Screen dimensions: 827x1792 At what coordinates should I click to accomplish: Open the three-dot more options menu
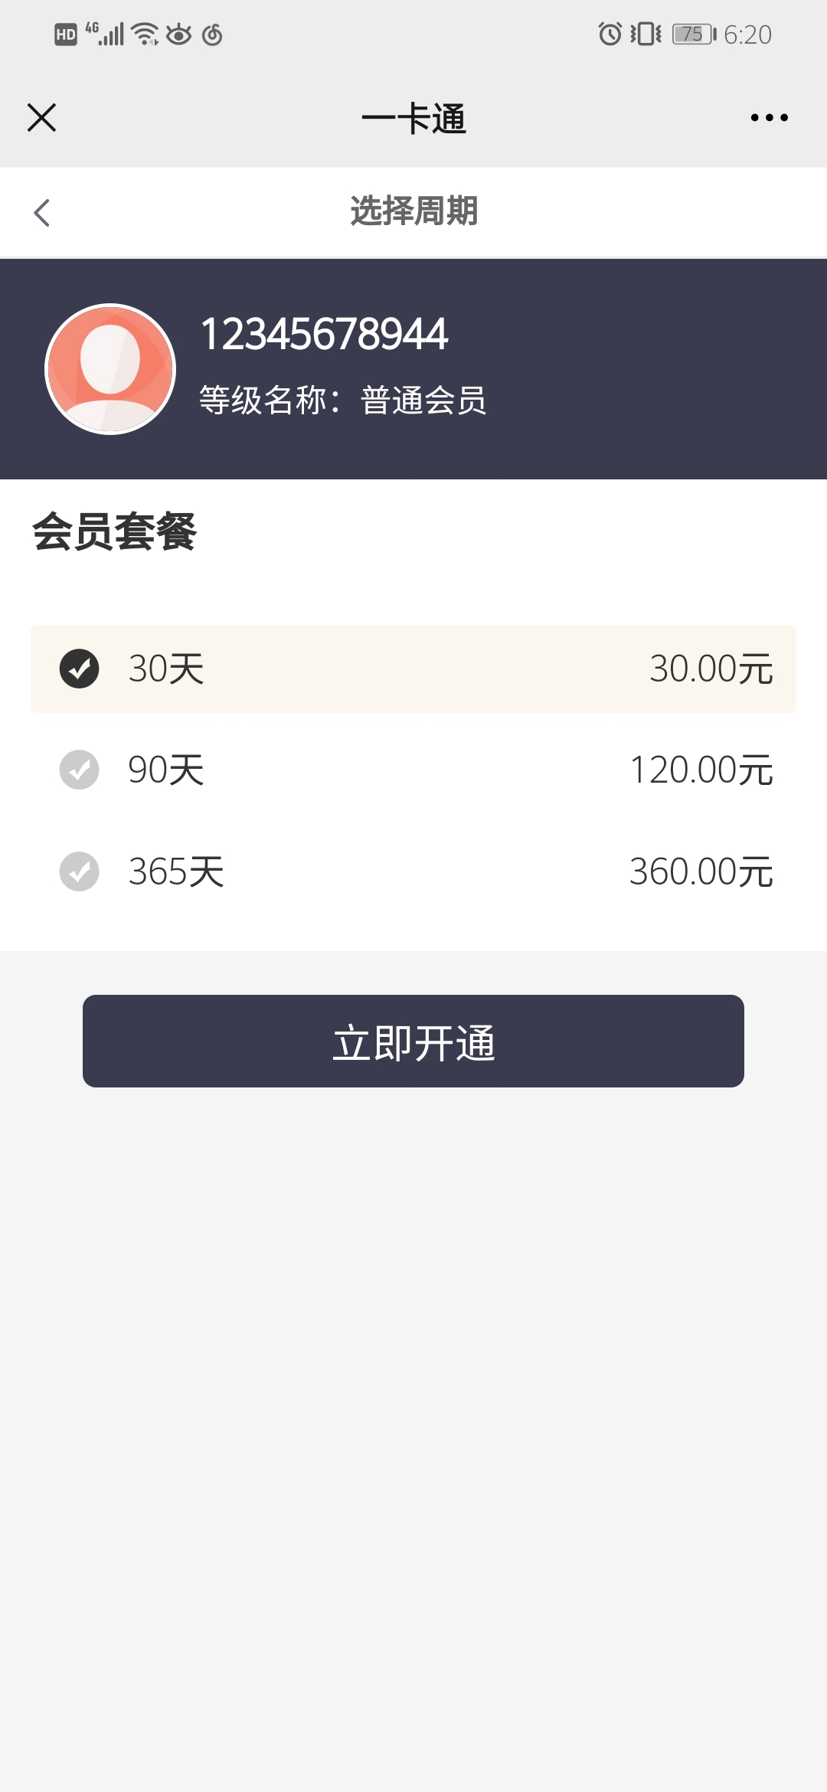(x=769, y=118)
